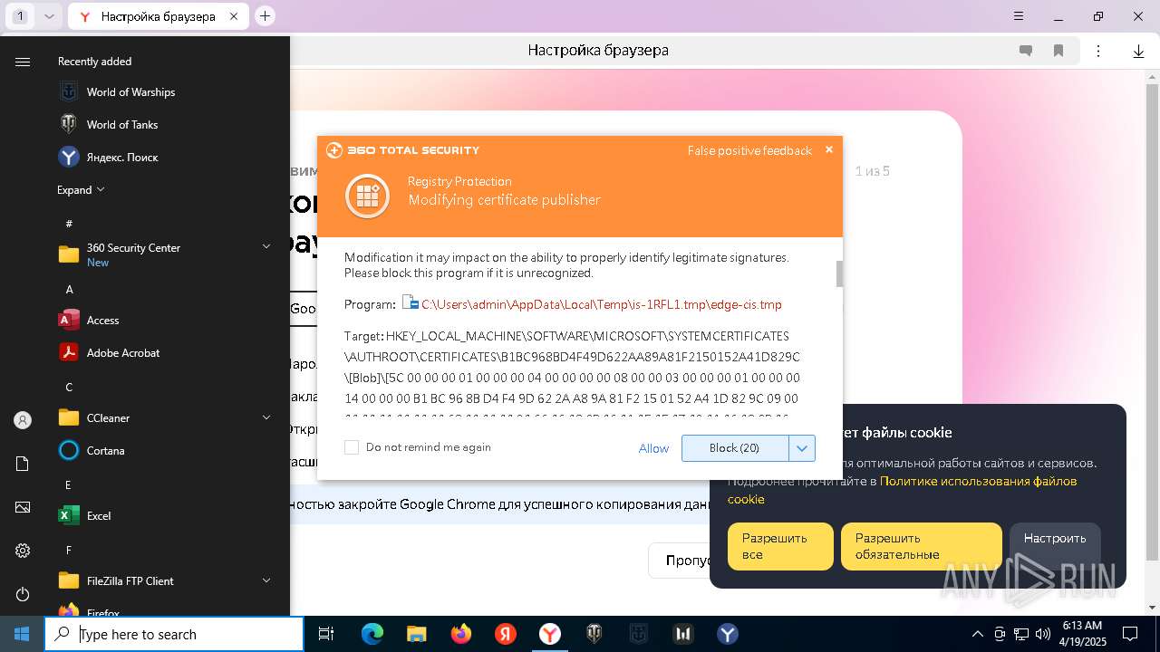This screenshot has width=1160, height=652.
Task: Open the user account icon in Start sidebar
Action: pyautogui.click(x=23, y=420)
